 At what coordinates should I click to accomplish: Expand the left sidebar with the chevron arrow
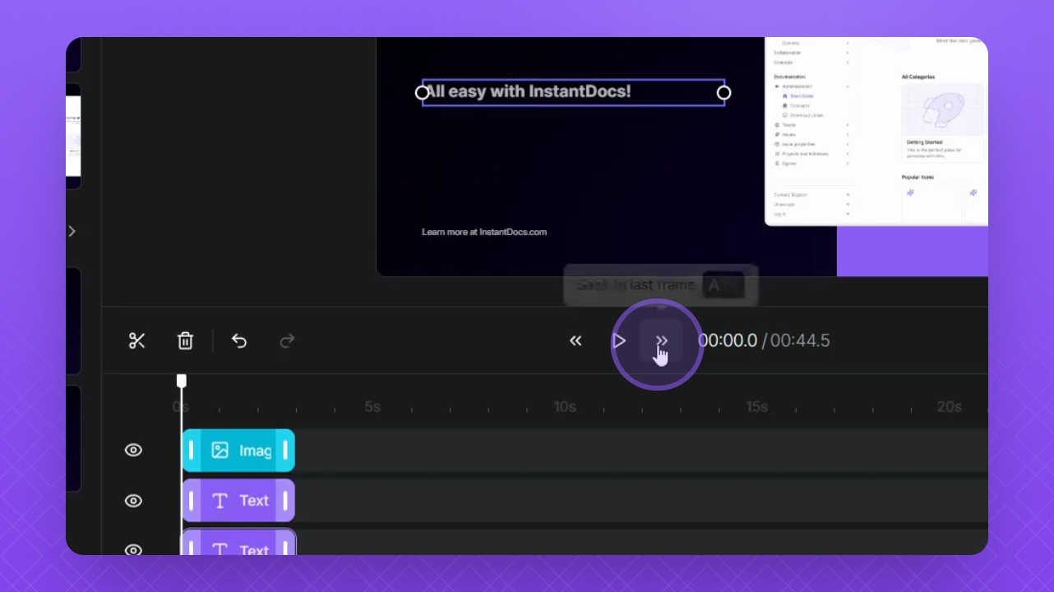coord(72,231)
